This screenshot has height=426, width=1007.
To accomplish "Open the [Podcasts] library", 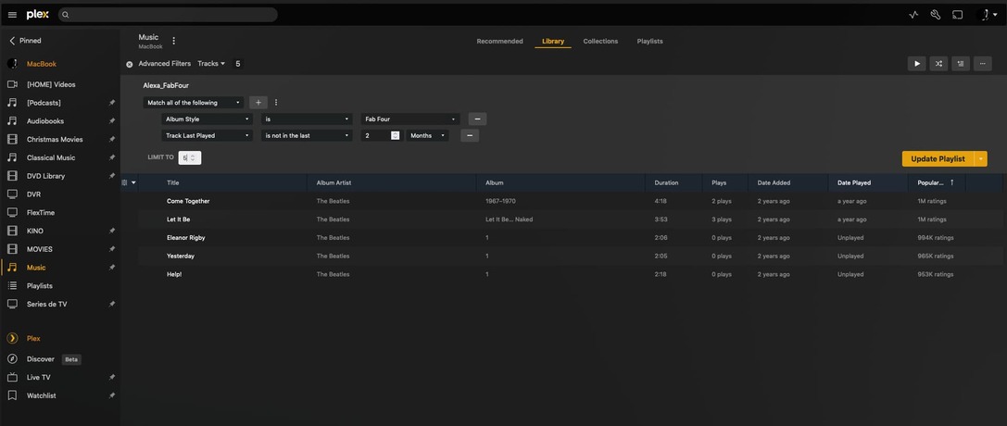I will point(44,103).
